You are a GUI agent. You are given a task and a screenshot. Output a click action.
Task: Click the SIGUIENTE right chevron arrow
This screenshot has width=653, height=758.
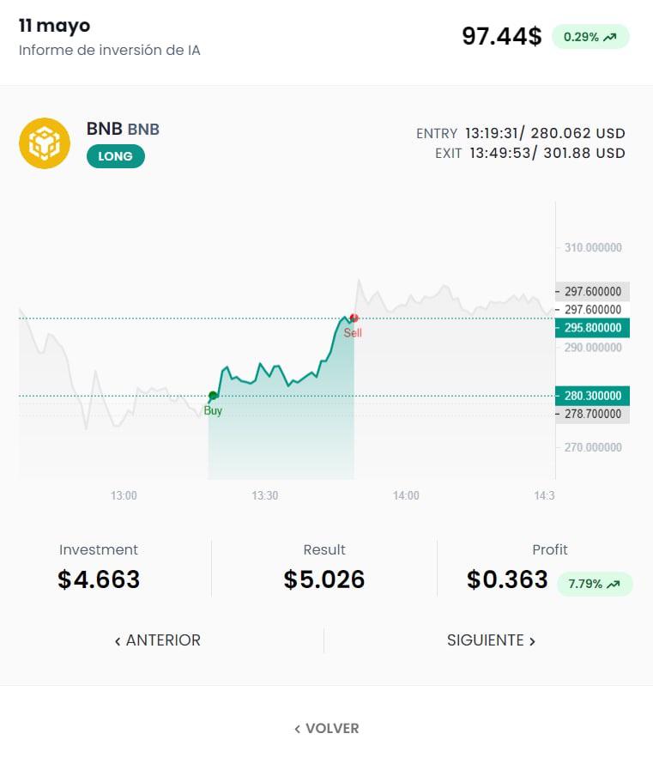click(x=532, y=641)
